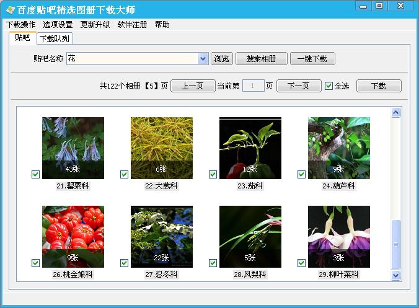This screenshot has height=308, width=419.
Task: Uncheck the 全选 select-all checkbox
Action: tap(329, 86)
